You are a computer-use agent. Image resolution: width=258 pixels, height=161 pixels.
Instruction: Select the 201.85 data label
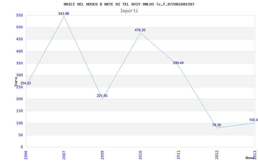102,96
